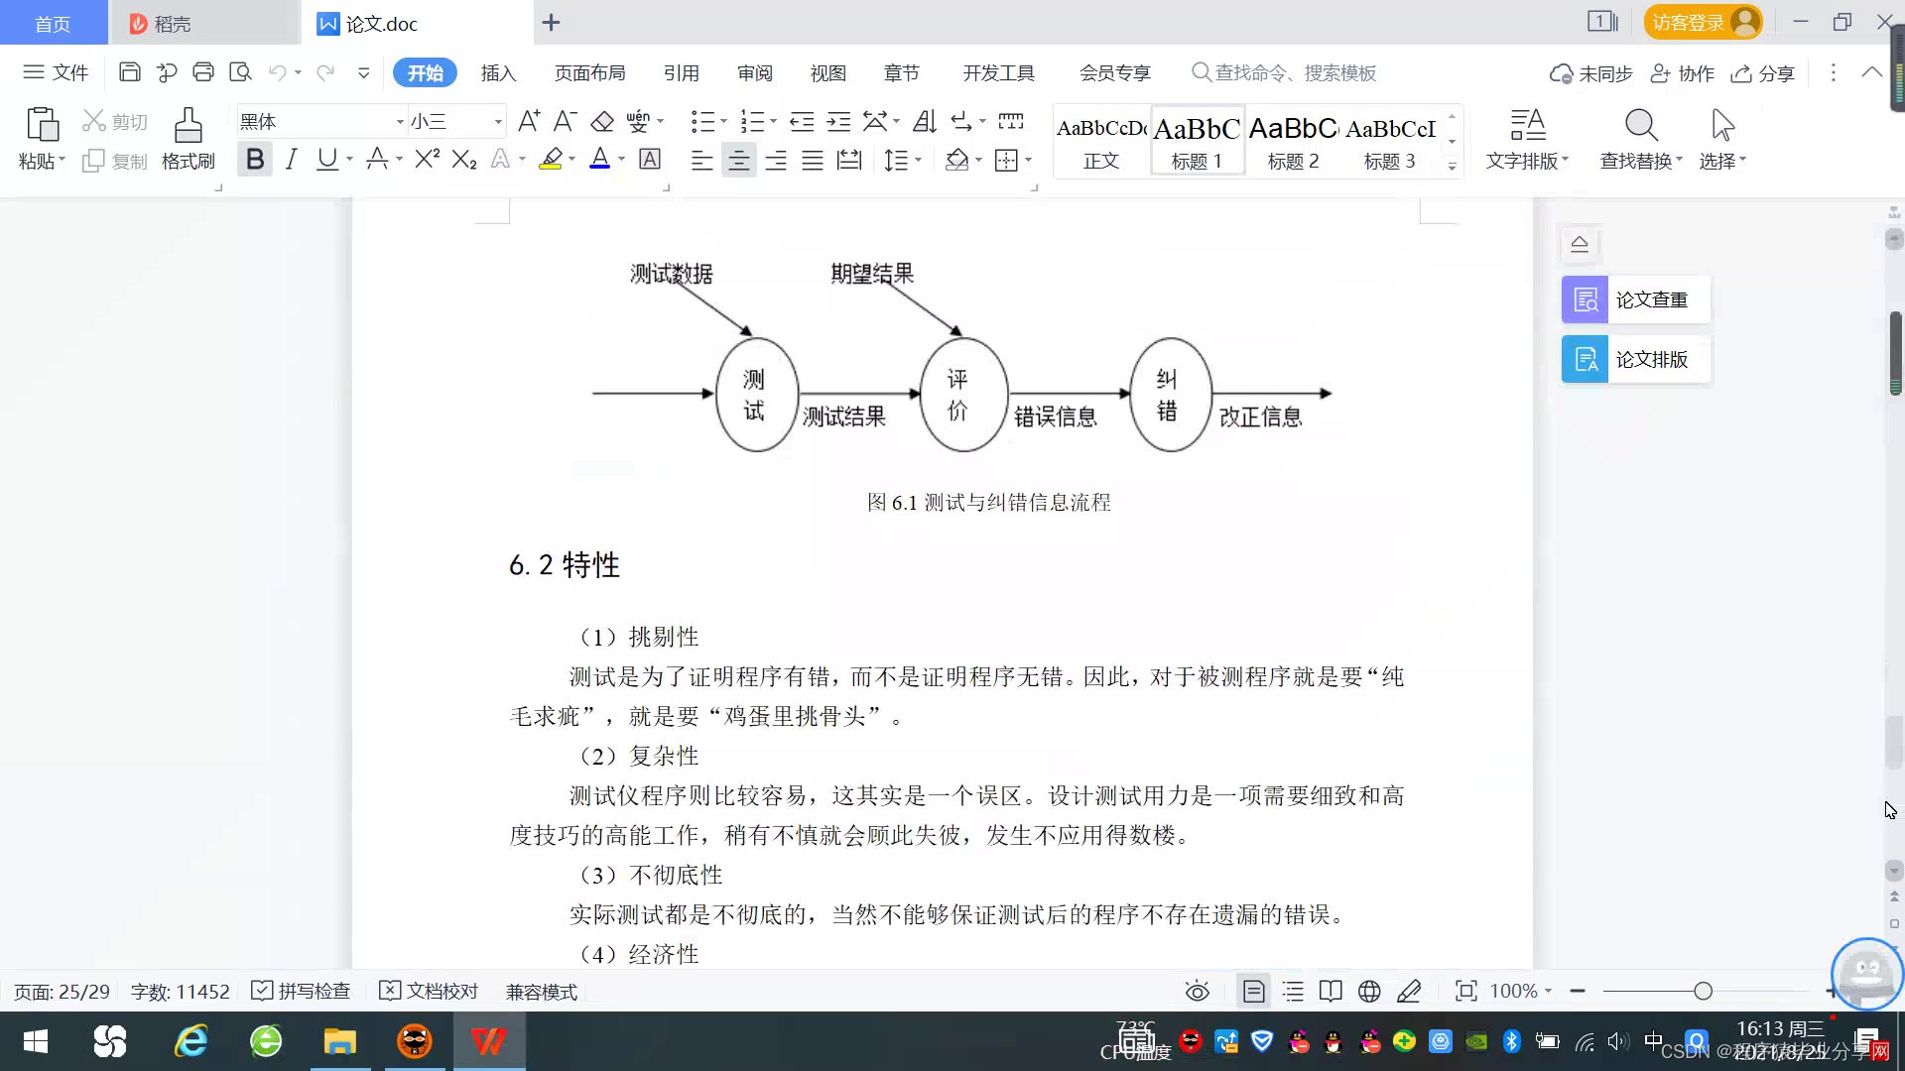
Task: Switch to the 插入 ribbon tab
Action: click(x=498, y=73)
